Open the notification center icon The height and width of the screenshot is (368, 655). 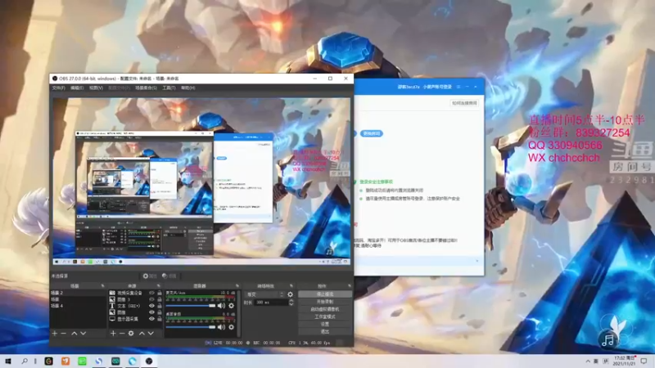(644, 361)
